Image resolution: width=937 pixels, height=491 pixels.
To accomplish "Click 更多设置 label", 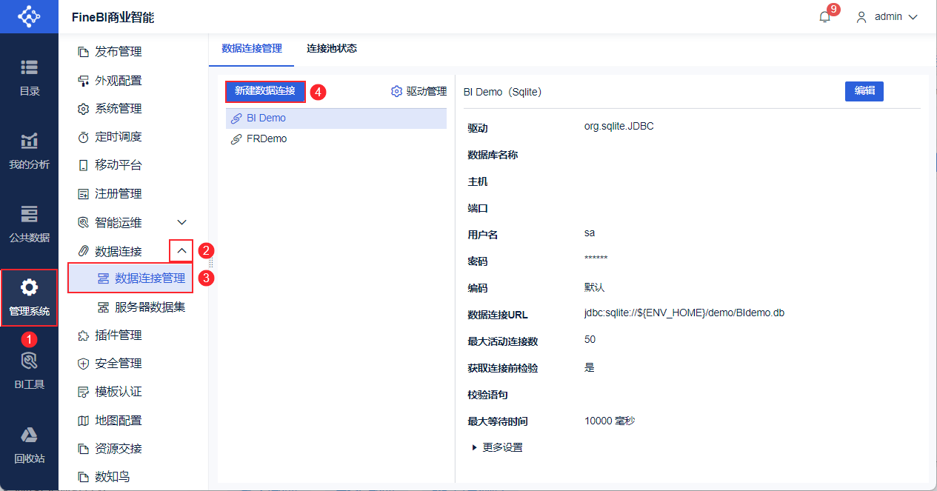I will pyautogui.click(x=503, y=447).
